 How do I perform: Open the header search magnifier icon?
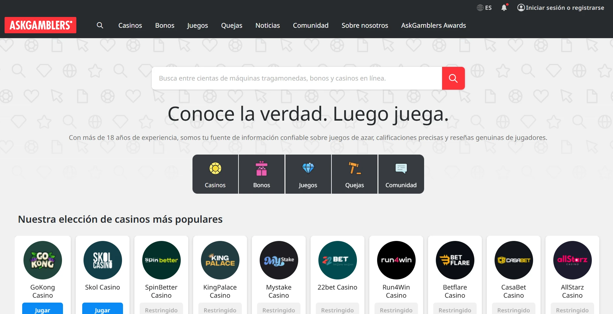100,25
